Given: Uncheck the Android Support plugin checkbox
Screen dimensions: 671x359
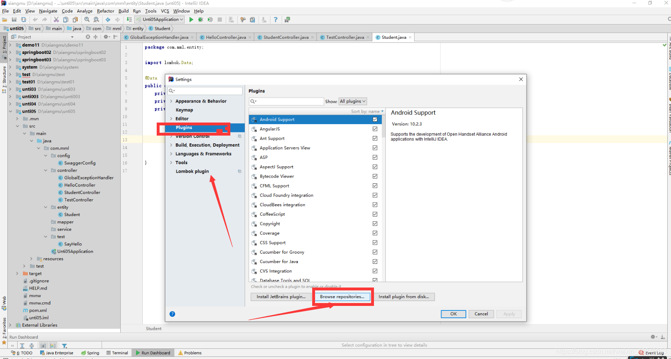Looking at the screenshot, I should coord(375,119).
